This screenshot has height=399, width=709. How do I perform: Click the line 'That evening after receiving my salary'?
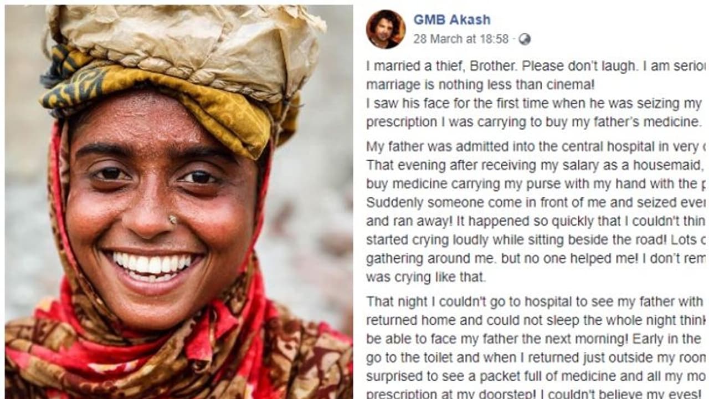pyautogui.click(x=532, y=166)
